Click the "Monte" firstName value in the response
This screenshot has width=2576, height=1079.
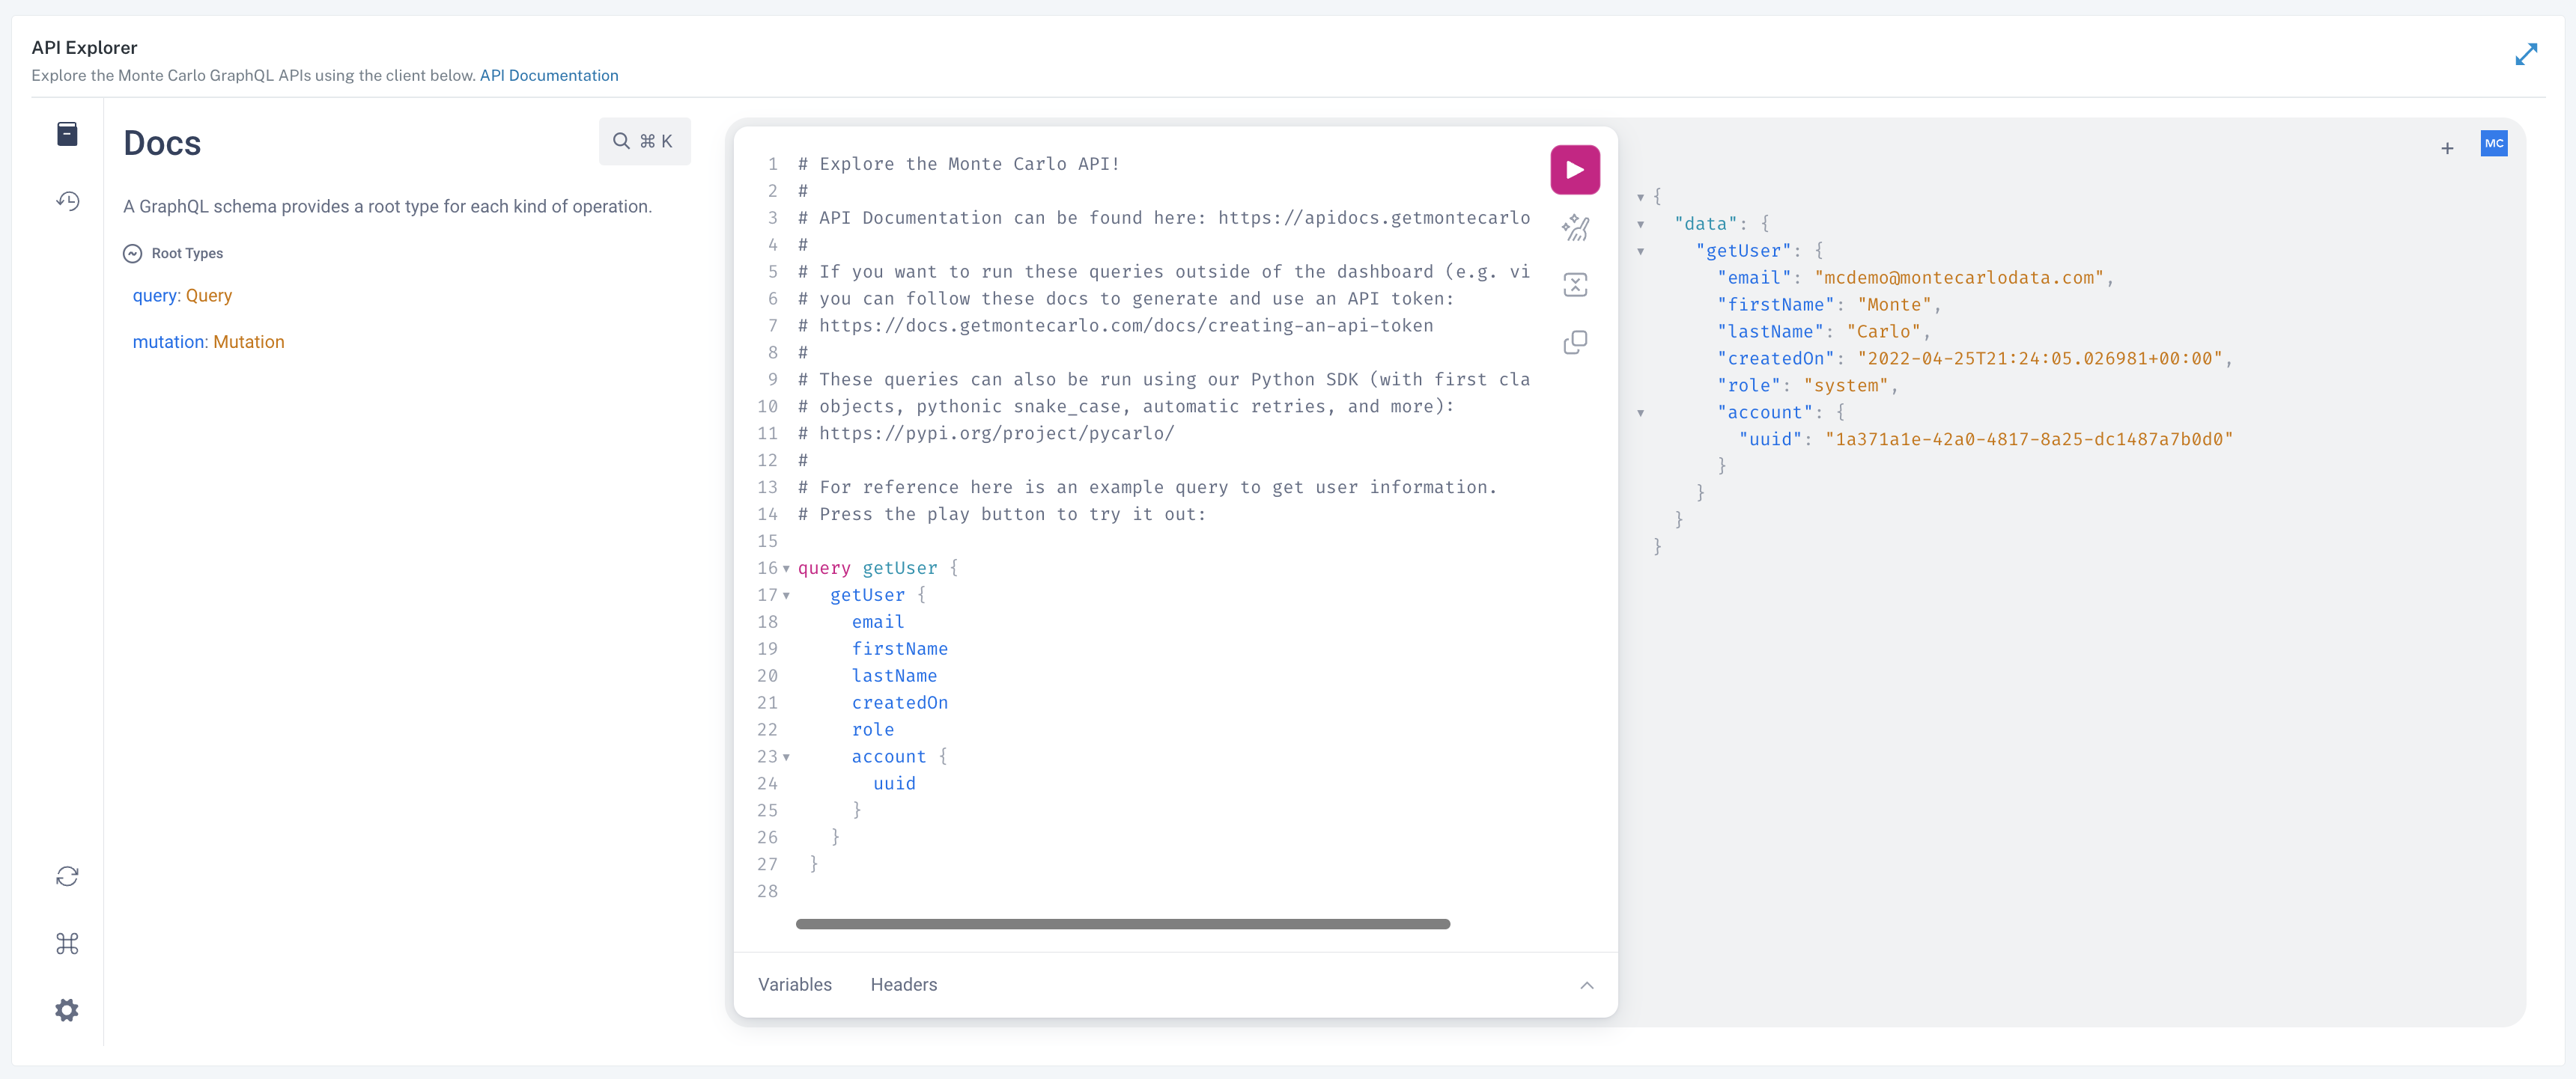(x=1895, y=305)
